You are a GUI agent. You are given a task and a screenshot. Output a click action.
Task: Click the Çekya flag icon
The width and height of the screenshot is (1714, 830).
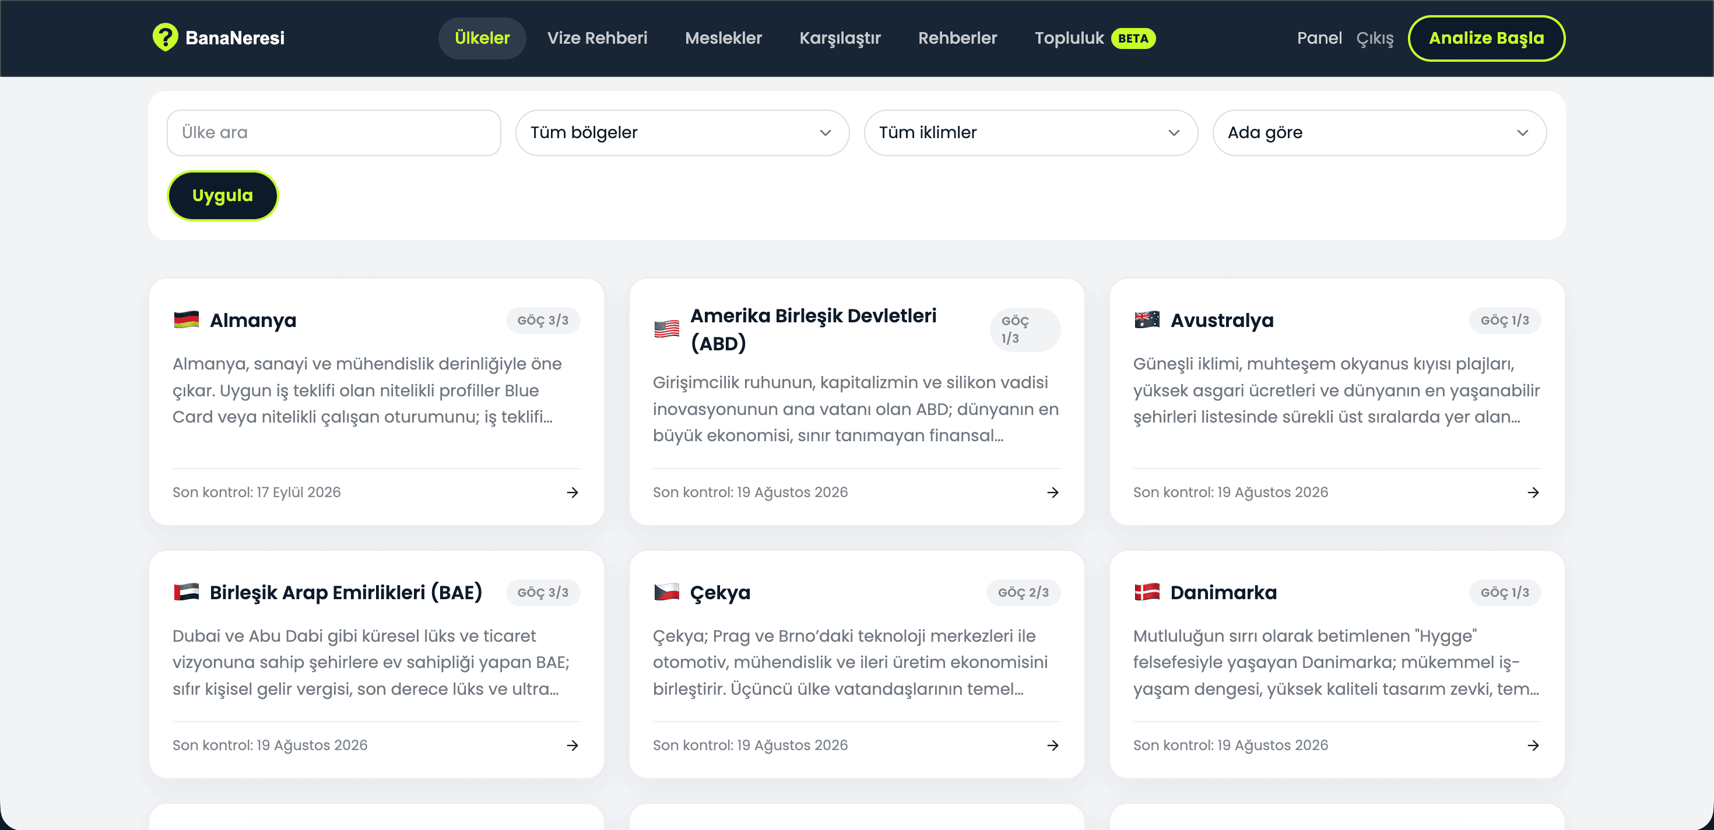click(x=667, y=592)
